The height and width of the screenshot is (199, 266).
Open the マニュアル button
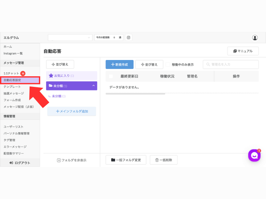[x=243, y=51]
